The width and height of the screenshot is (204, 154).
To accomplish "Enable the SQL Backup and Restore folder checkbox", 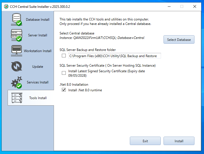I will pyautogui.click(x=64, y=56).
